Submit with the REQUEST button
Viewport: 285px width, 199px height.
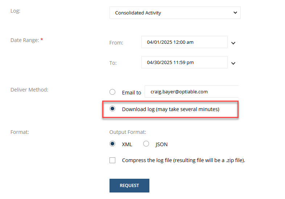click(129, 186)
